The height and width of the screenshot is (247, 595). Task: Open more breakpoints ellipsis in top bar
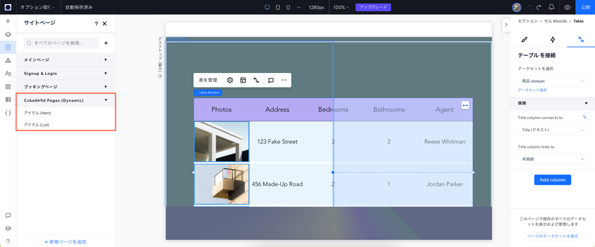299,7
